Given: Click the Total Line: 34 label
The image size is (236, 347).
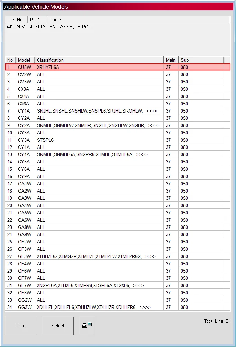Looking at the screenshot, I should click(217, 321).
